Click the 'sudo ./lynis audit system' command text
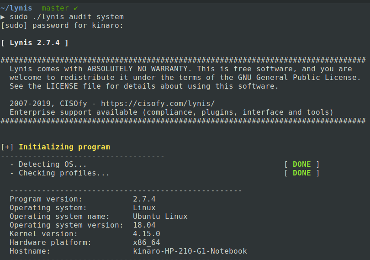The height and width of the screenshot is (260, 370). coord(67,17)
